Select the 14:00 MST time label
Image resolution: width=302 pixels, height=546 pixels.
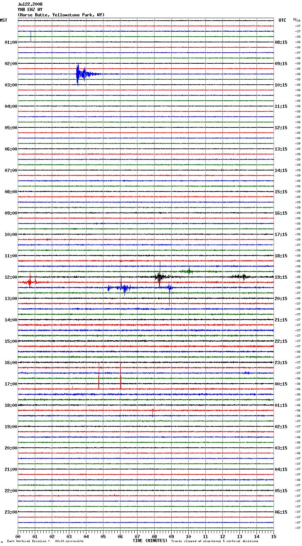[11, 320]
